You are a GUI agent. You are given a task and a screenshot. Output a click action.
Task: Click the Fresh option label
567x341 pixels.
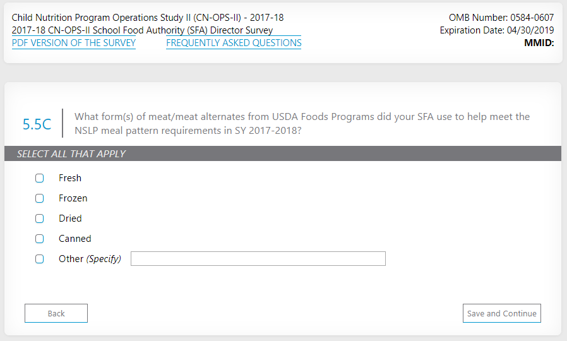[x=70, y=178]
